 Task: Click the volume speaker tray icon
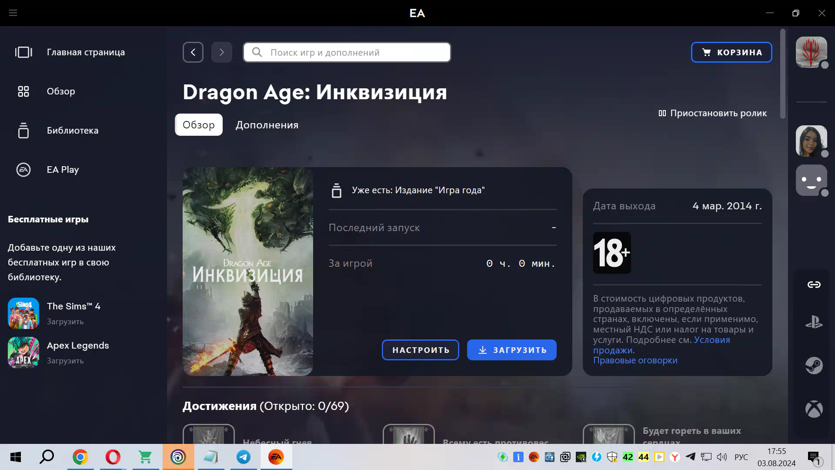point(722,457)
